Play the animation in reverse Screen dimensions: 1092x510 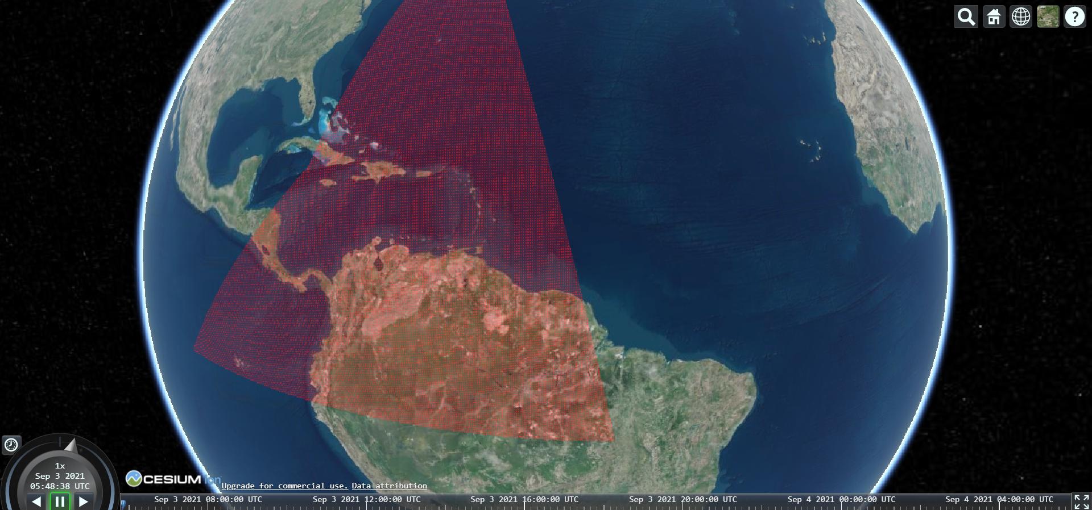36,501
